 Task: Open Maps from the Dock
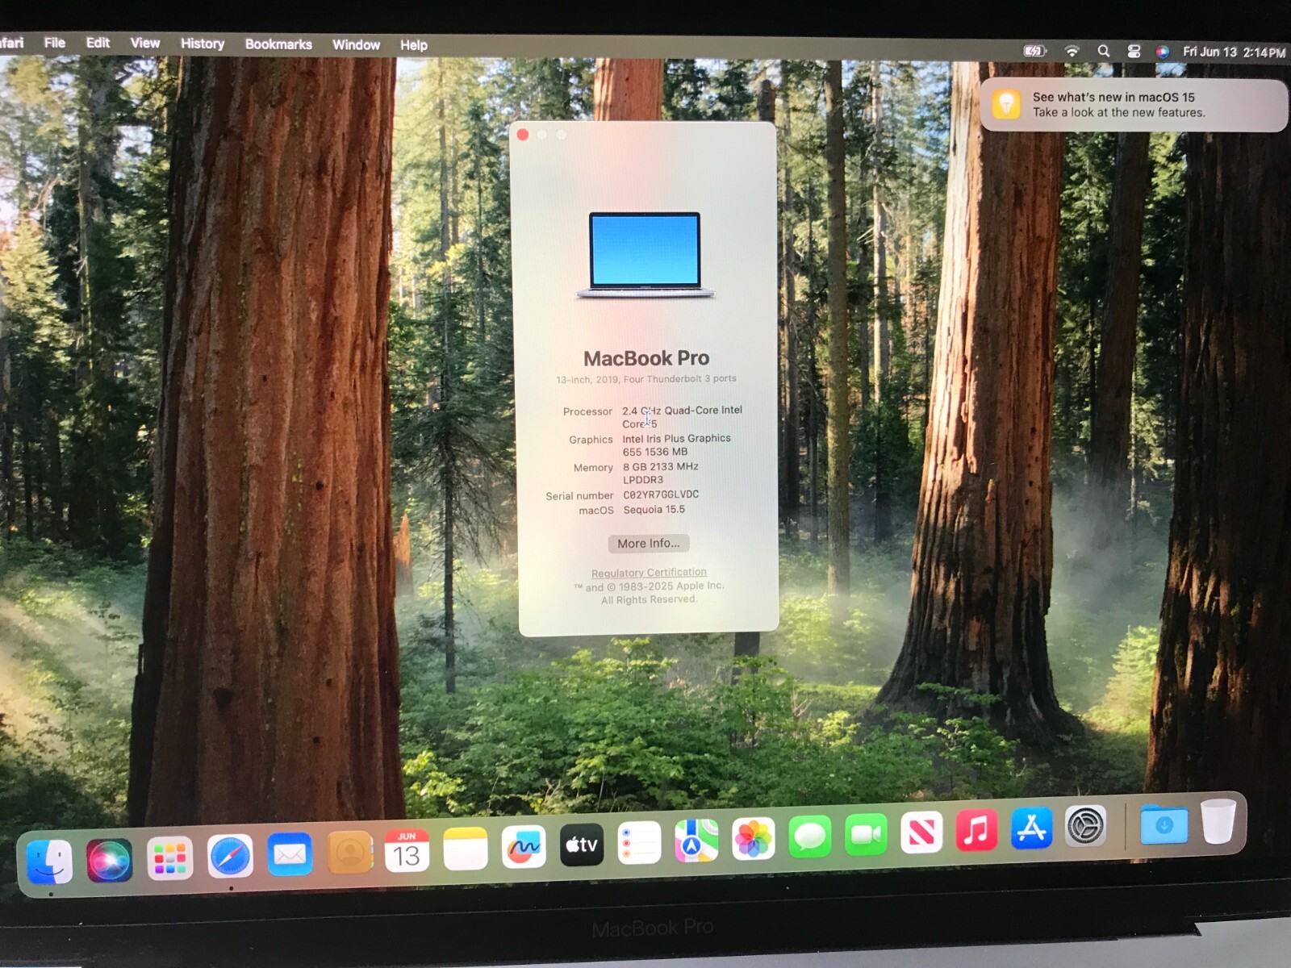pos(696,839)
